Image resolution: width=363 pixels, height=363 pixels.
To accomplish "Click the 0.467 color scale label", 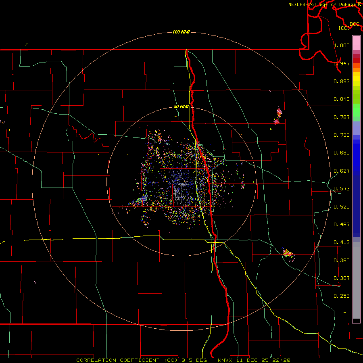I will click(342, 225).
